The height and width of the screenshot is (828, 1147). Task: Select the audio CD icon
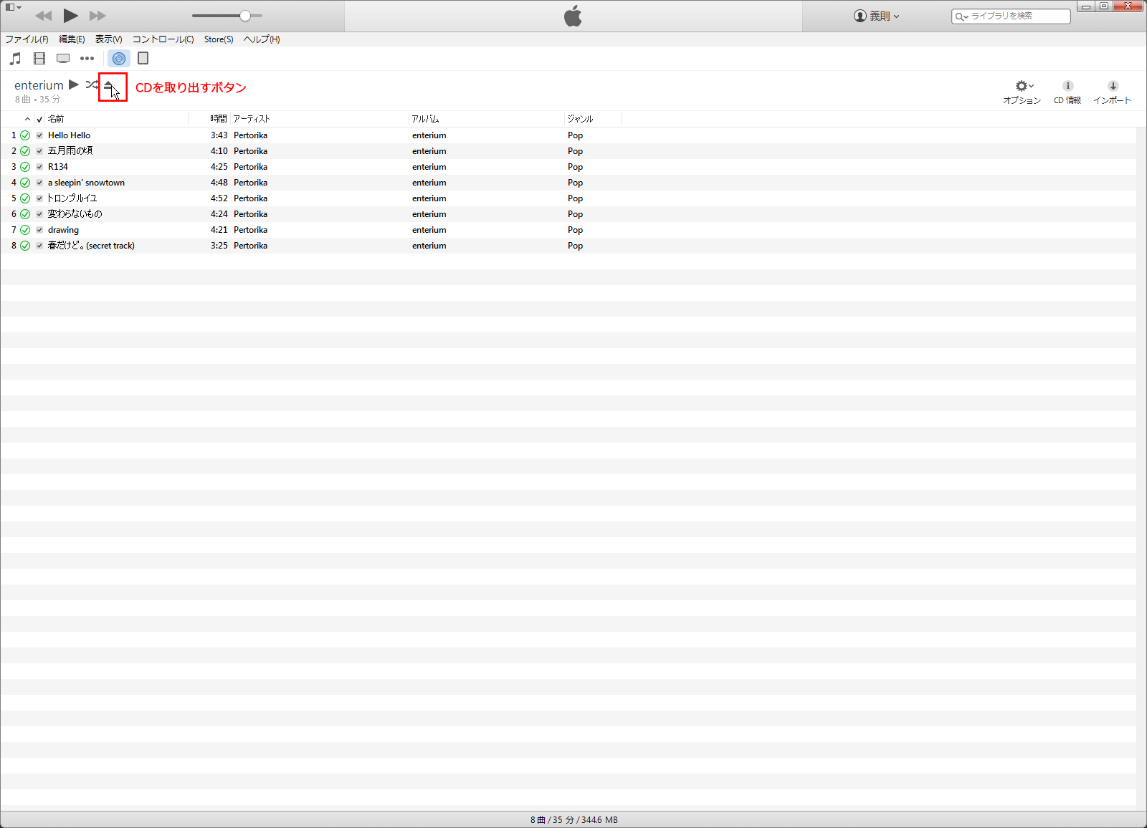(119, 58)
